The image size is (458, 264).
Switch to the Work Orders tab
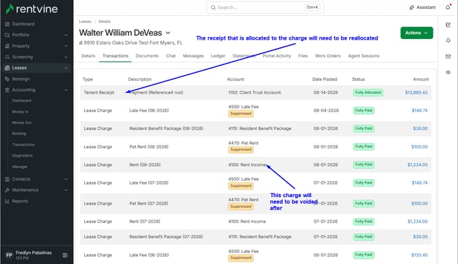(327, 56)
